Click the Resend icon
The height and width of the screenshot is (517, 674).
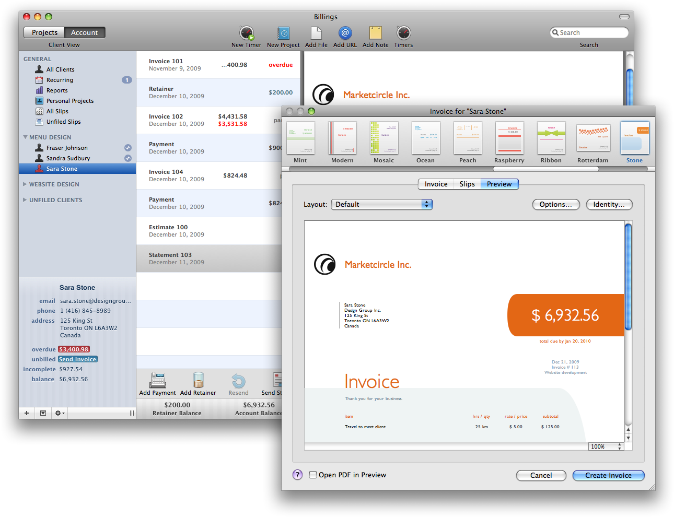coord(238,381)
